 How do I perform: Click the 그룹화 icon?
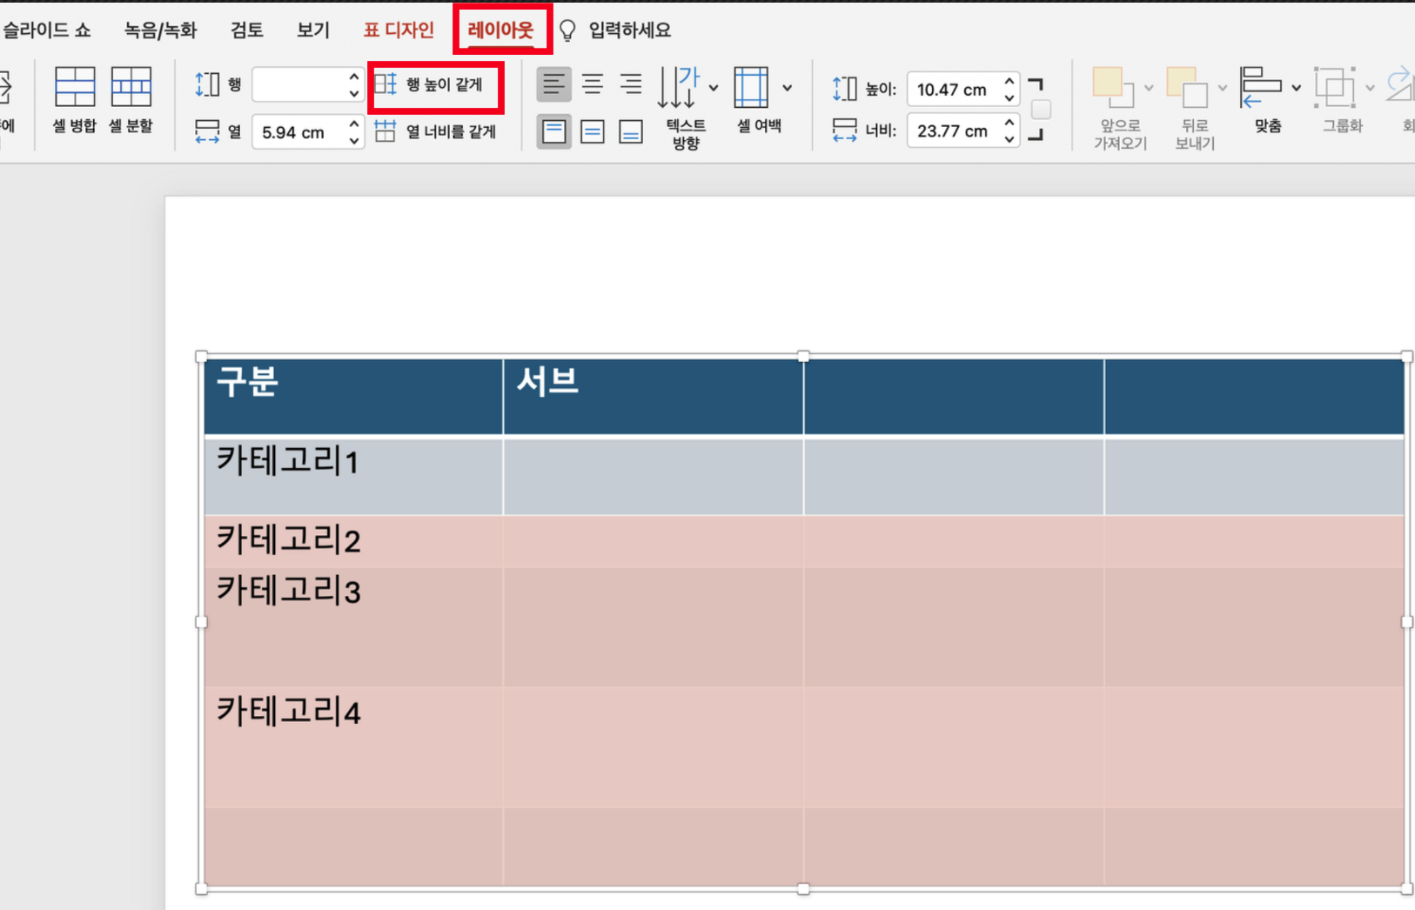click(1335, 87)
